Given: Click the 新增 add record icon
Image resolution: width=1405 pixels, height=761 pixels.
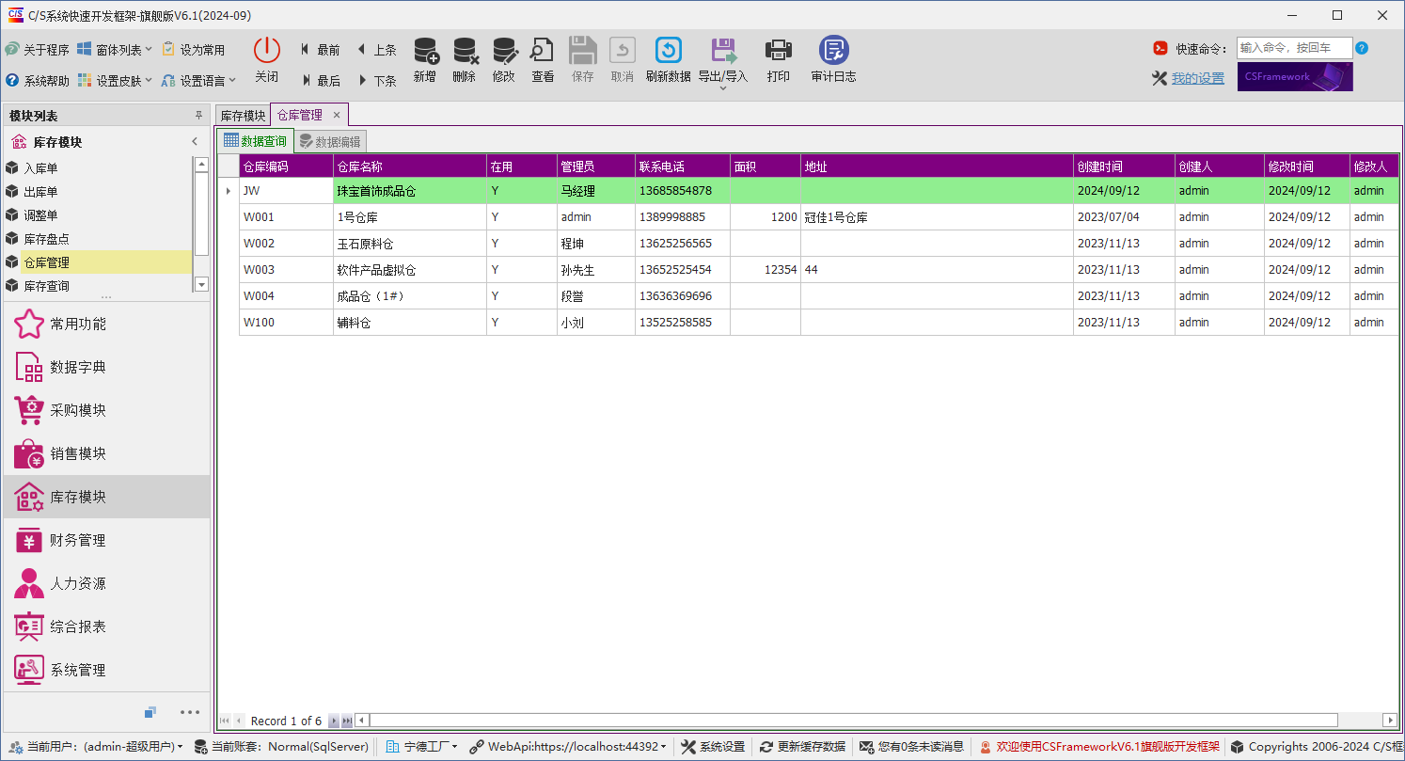Looking at the screenshot, I should click(426, 51).
